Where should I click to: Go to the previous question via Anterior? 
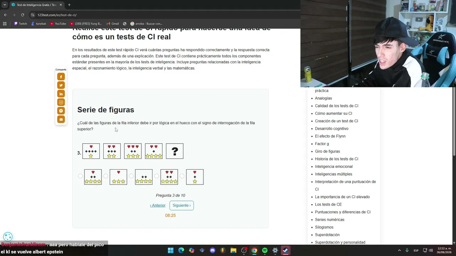157,206
